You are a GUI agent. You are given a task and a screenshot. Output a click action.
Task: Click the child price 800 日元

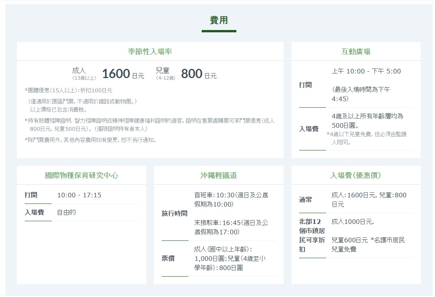pos(199,74)
